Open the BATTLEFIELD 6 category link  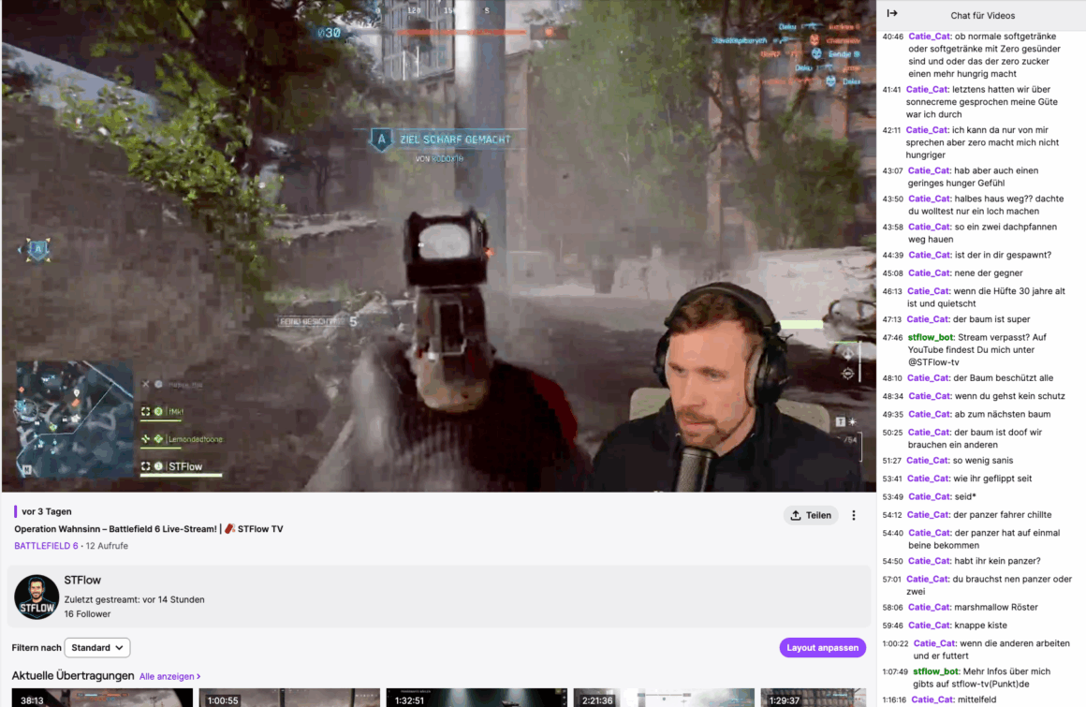tap(46, 546)
